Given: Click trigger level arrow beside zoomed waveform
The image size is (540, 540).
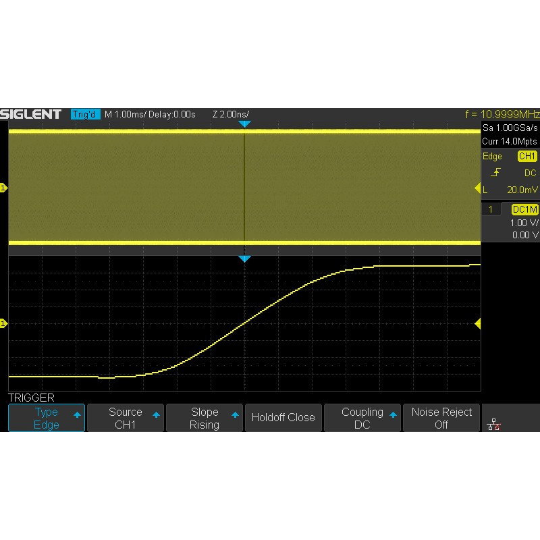Looking at the screenshot, I should 477,324.
